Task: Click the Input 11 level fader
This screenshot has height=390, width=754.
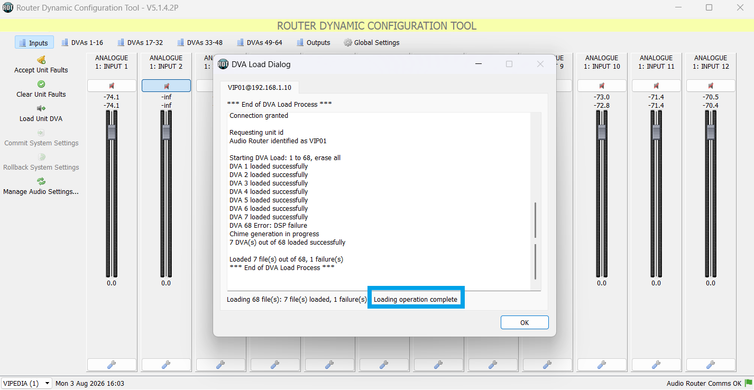Action: coord(656,132)
